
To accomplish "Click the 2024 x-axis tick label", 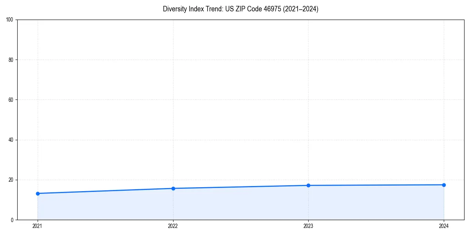I will (444, 226).
